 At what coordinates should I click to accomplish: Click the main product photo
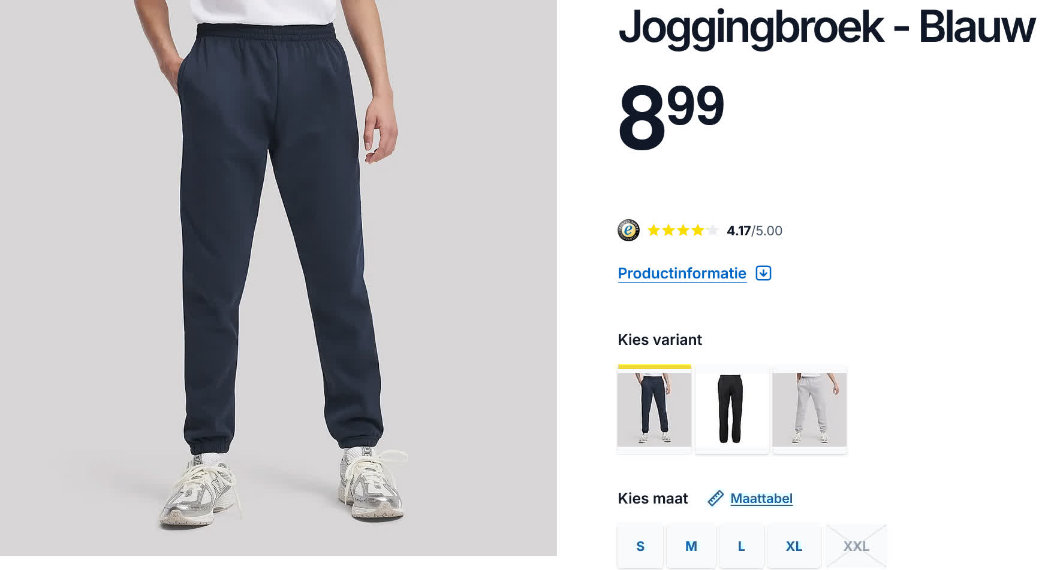(x=278, y=278)
